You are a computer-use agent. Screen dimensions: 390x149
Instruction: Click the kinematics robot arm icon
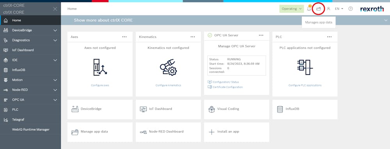[x=168, y=67]
